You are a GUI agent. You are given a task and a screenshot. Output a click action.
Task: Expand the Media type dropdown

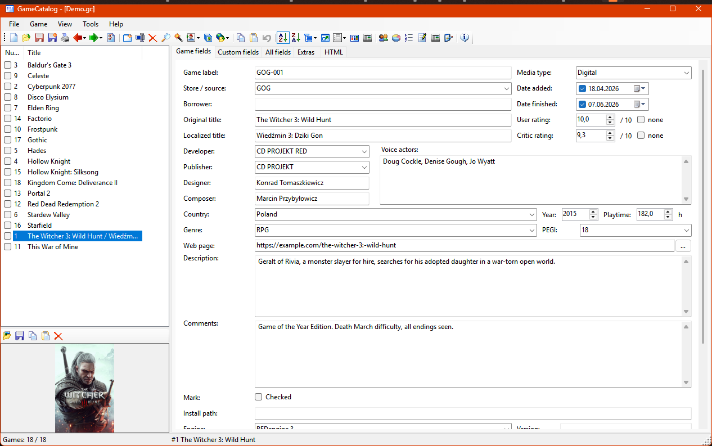[687, 73]
